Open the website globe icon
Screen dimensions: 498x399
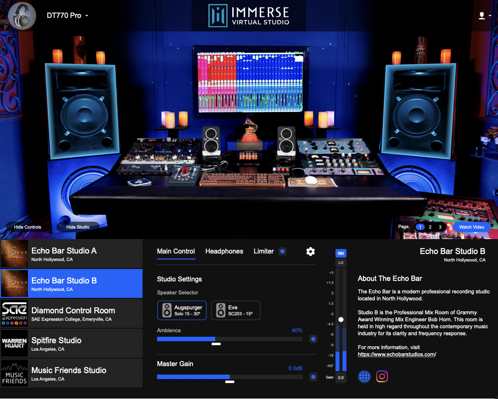(x=364, y=377)
